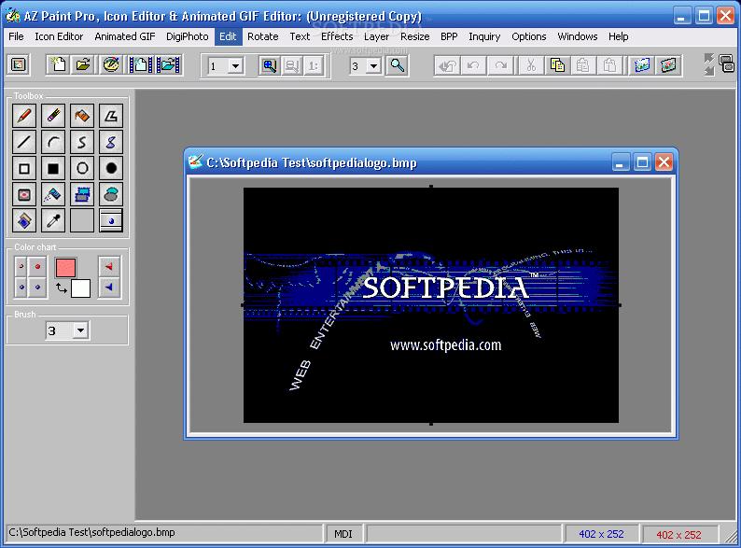Select the multicolor crayon brush tool

click(x=53, y=116)
